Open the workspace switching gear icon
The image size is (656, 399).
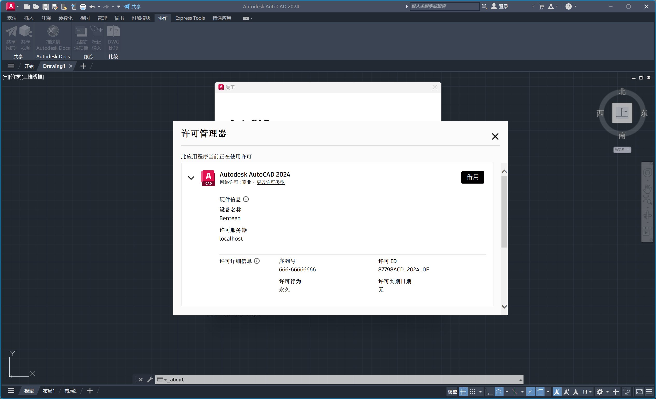click(599, 392)
